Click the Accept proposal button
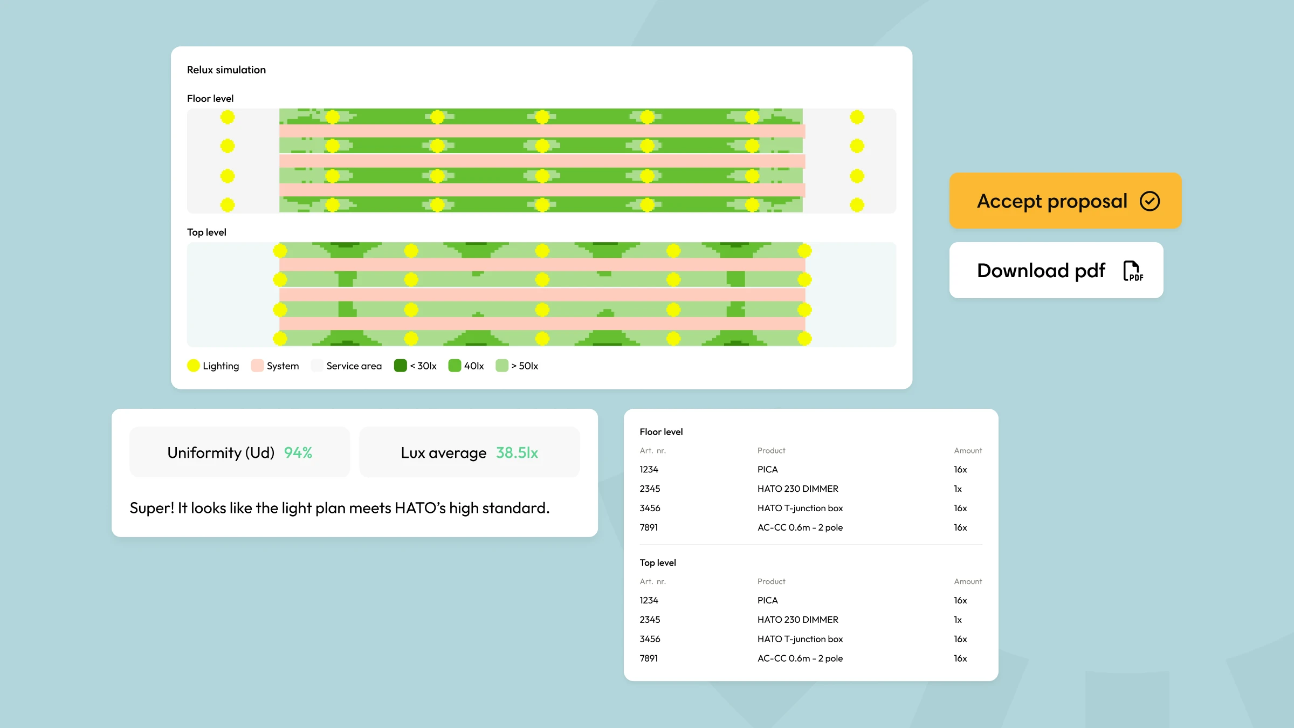This screenshot has height=728, width=1294. (x=1065, y=201)
